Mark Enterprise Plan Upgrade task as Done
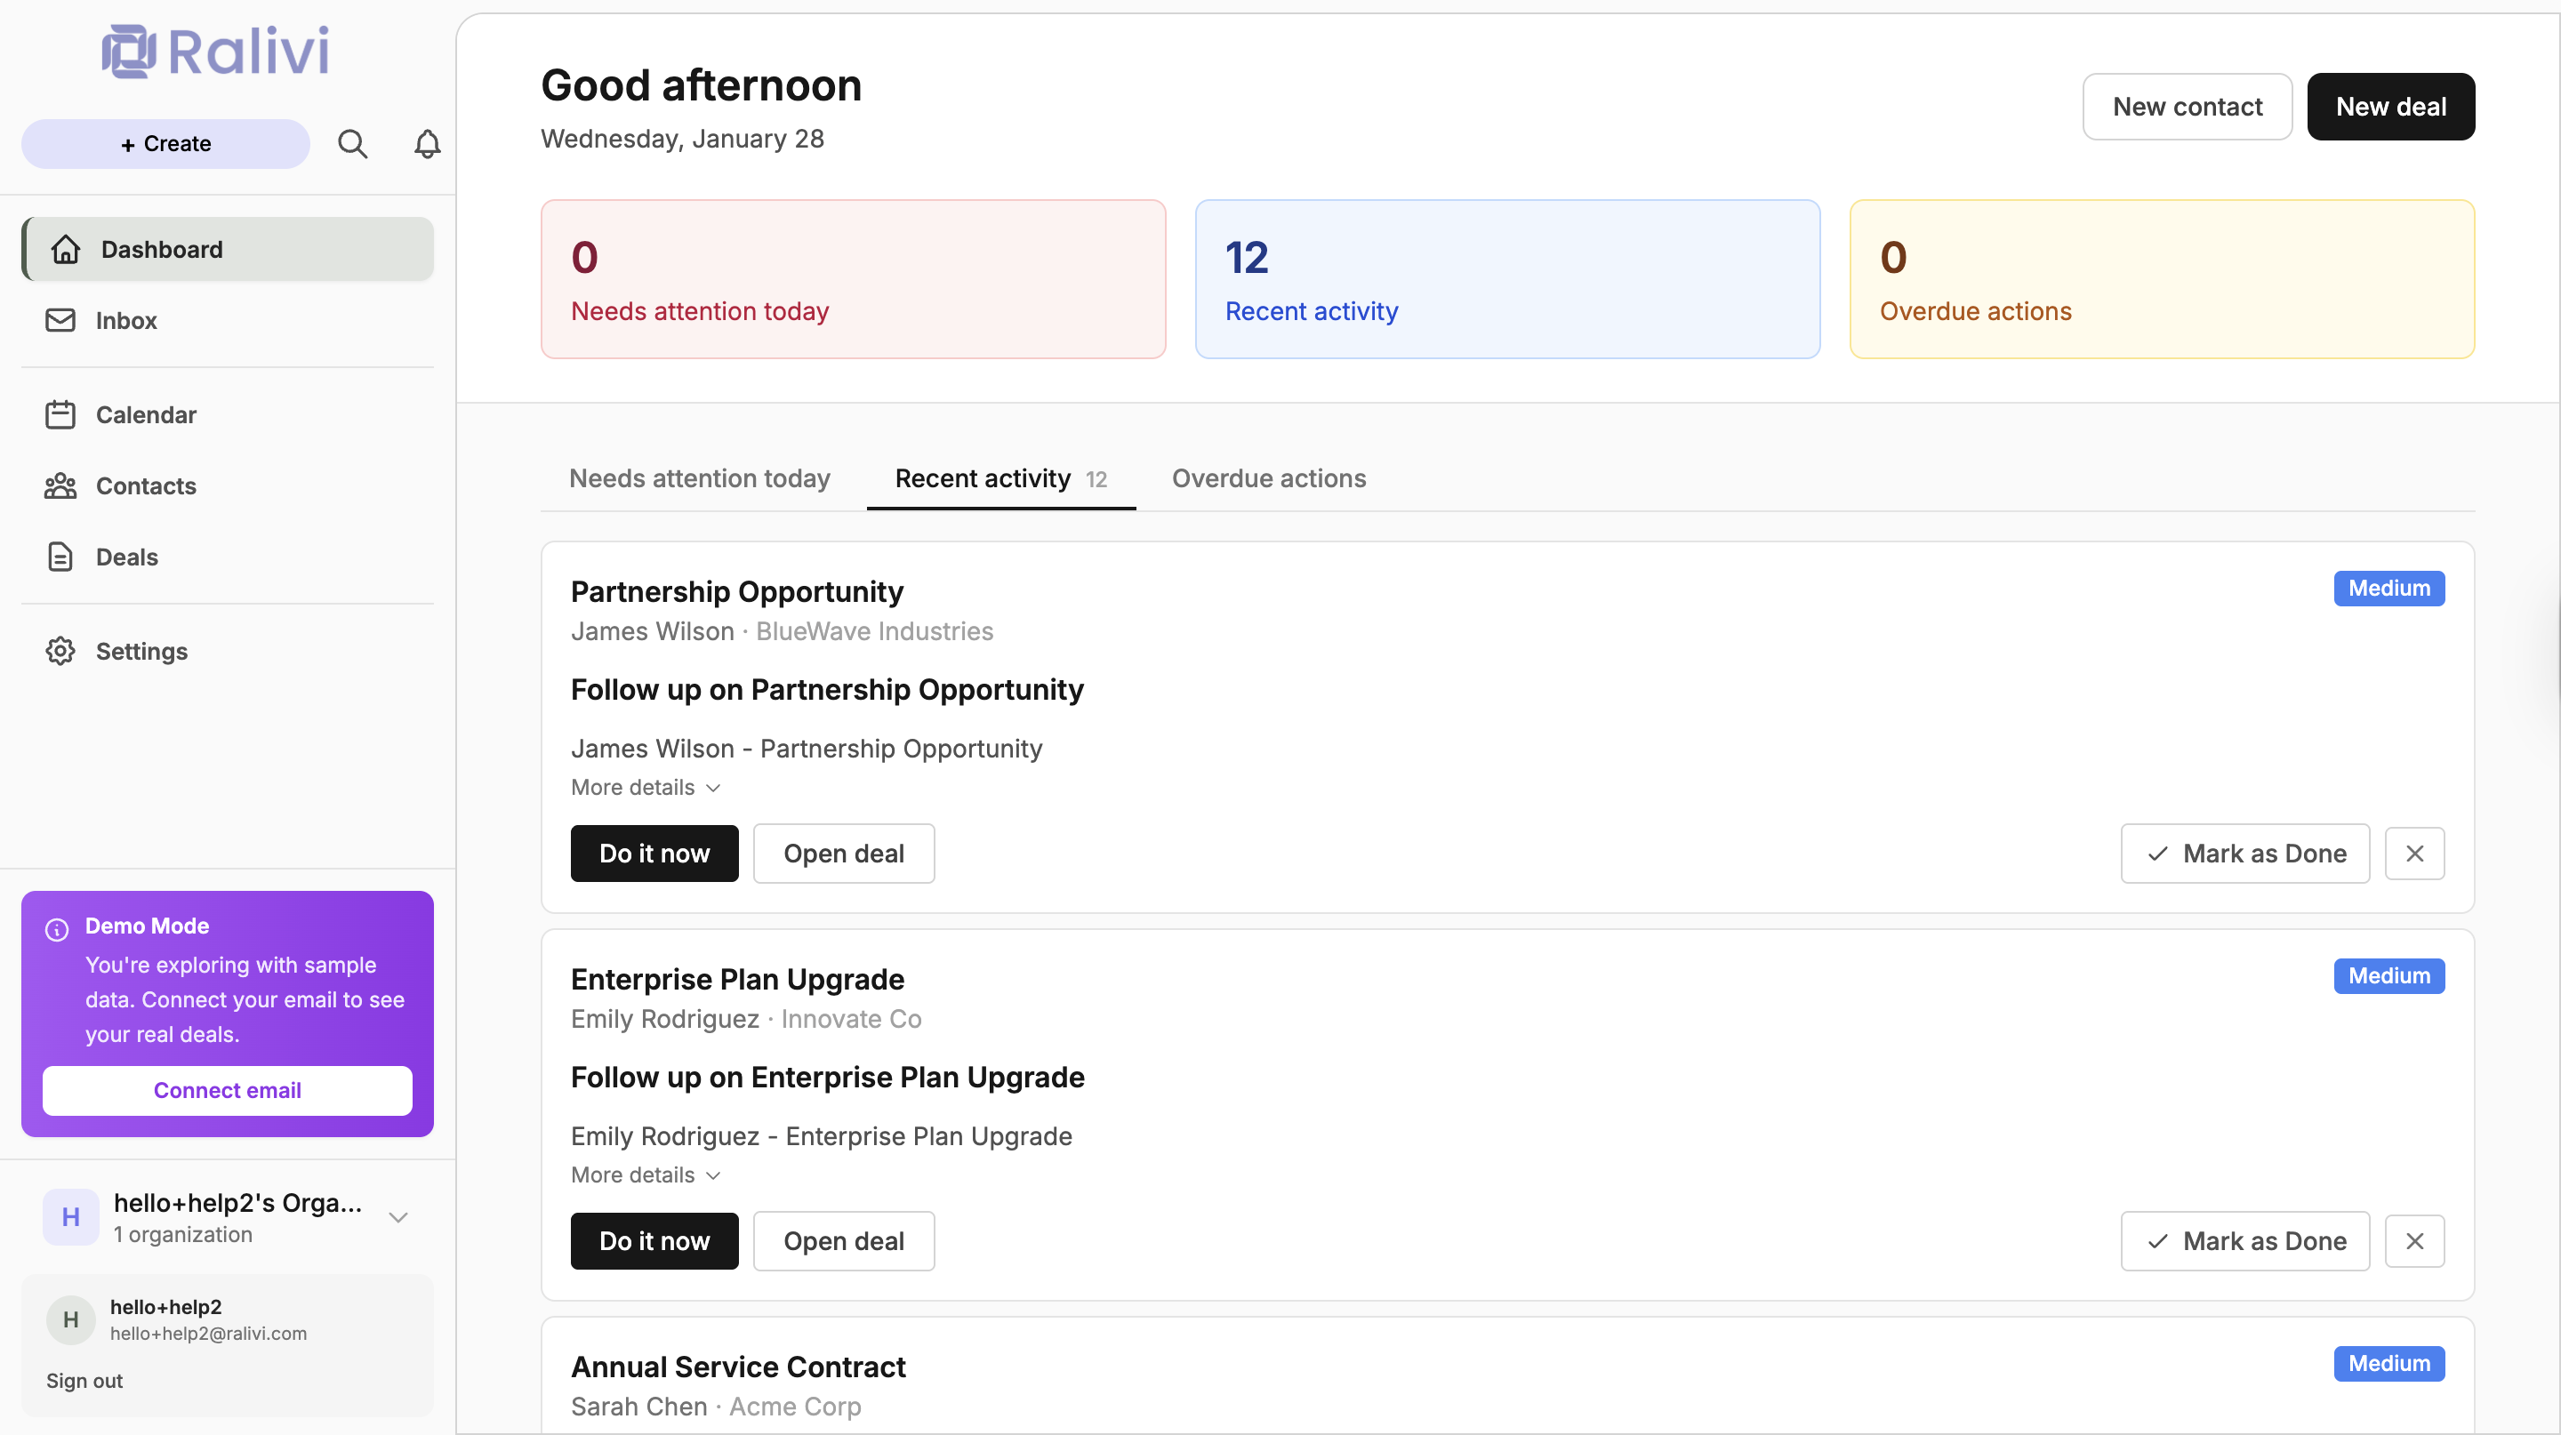The height and width of the screenshot is (1435, 2561). tap(2244, 1240)
